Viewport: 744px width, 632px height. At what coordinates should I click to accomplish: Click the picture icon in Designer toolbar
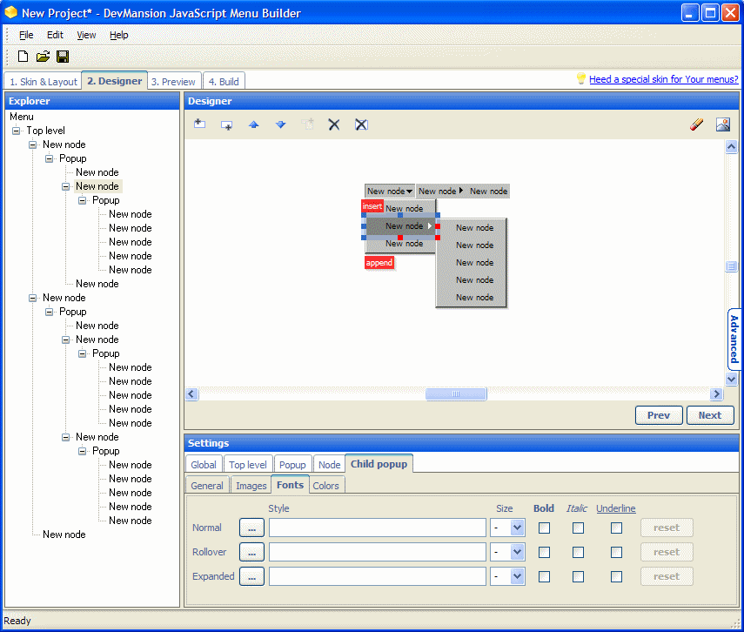[723, 124]
